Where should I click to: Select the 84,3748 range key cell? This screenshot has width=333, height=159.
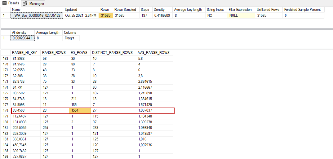point(25,99)
